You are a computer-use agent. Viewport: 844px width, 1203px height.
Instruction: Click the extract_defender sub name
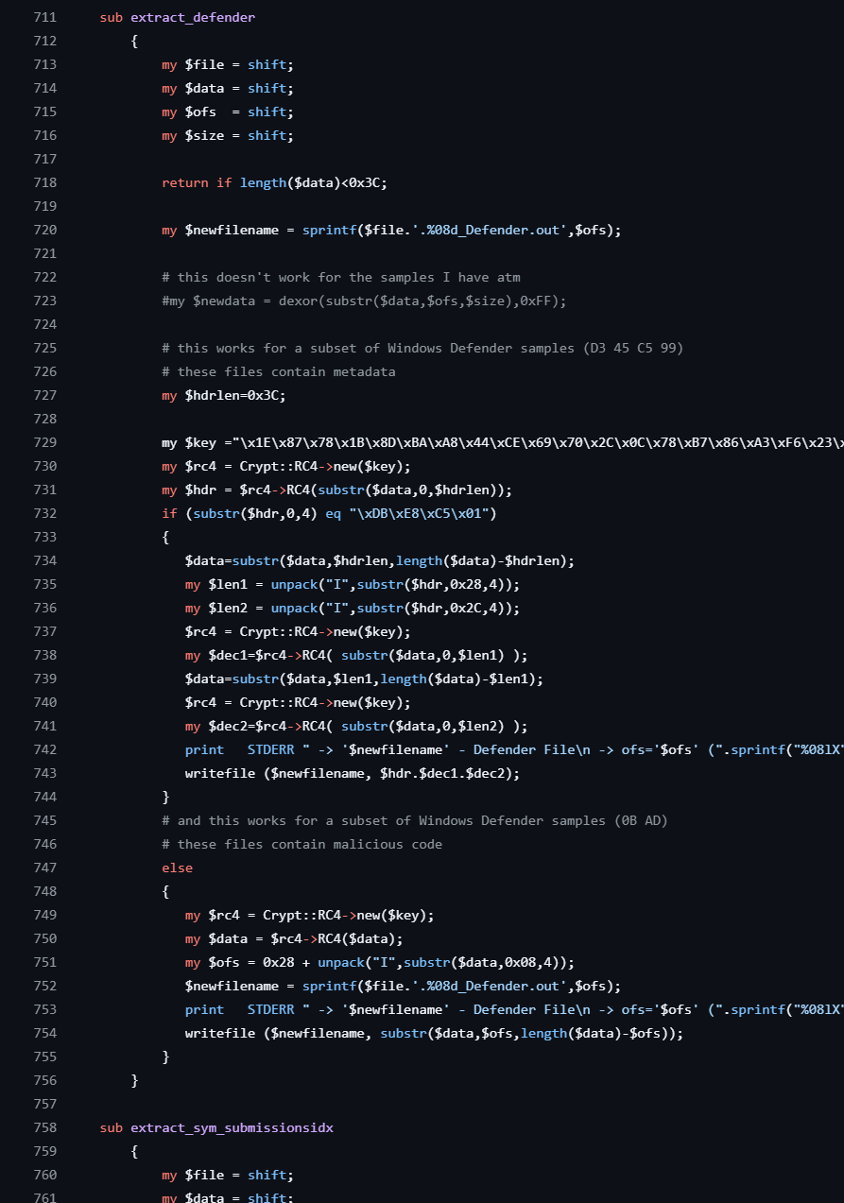(193, 17)
